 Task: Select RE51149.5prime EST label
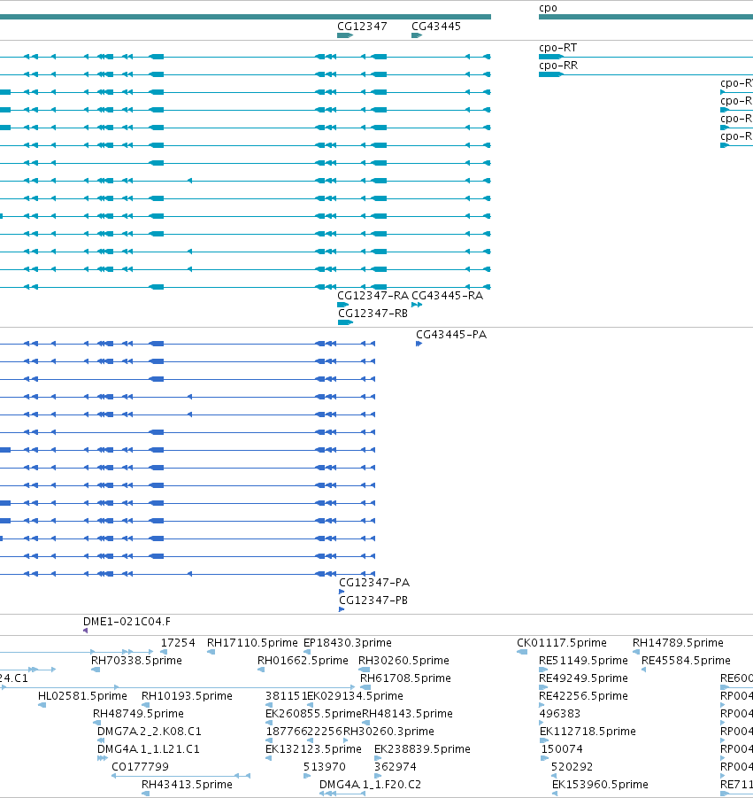583,661
